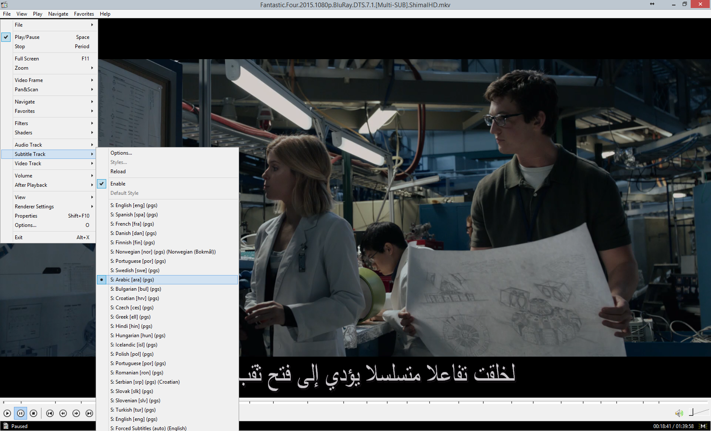Expand the Pan&Scan submenu
Viewport: 711px width, 431px height.
pyautogui.click(x=49, y=90)
